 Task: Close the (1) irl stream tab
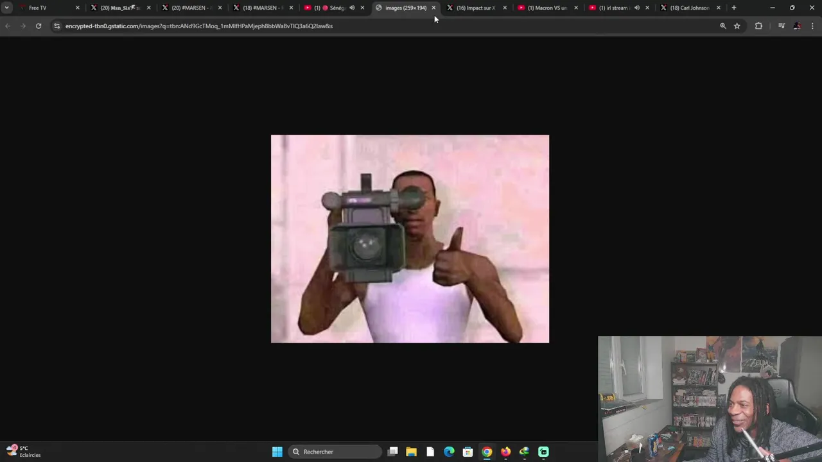[x=647, y=8]
